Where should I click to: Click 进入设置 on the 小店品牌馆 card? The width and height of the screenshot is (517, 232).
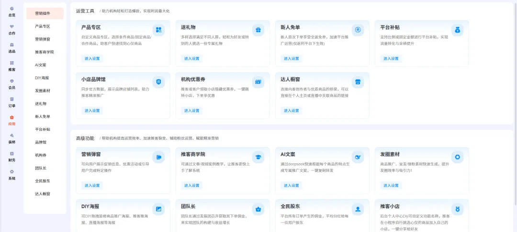92,110
